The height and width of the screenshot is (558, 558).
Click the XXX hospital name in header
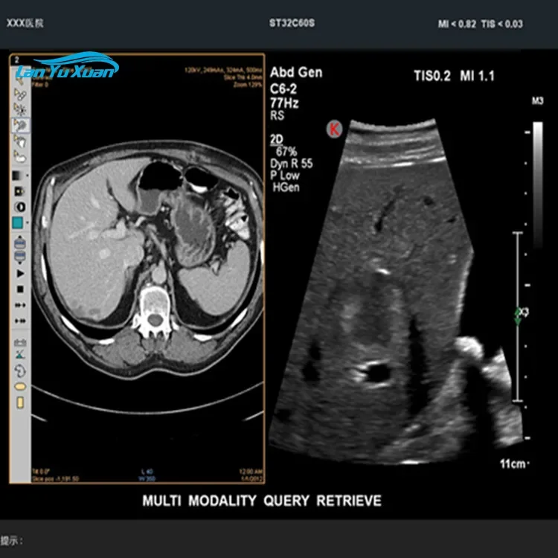25,23
